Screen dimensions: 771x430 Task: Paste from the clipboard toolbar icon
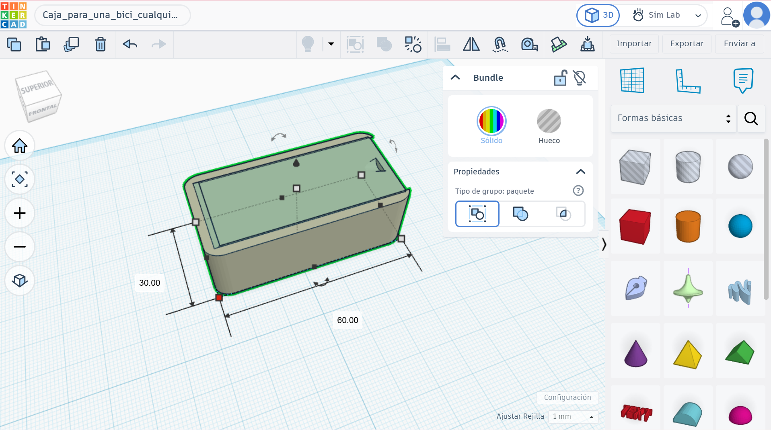[x=43, y=44]
